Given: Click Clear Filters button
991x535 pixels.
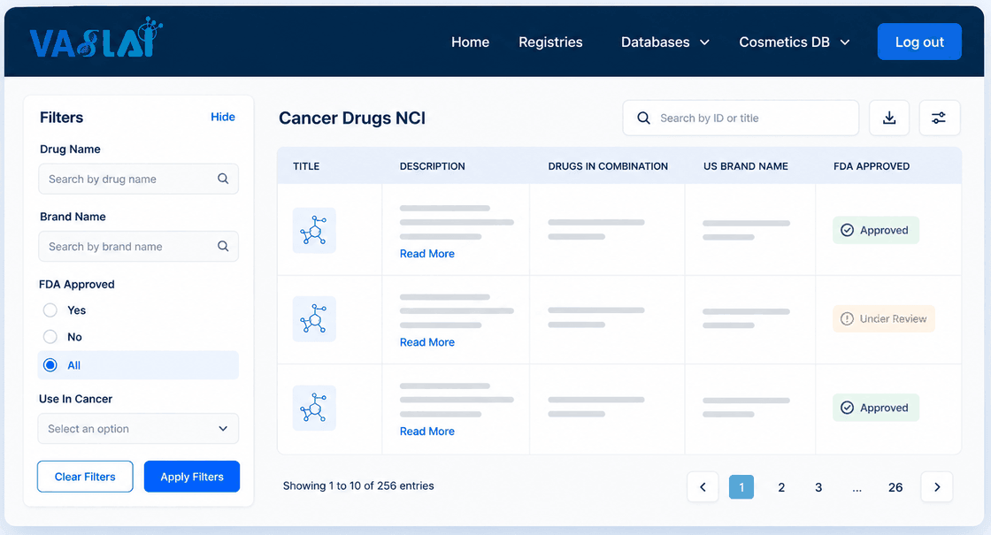Looking at the screenshot, I should [x=85, y=477].
